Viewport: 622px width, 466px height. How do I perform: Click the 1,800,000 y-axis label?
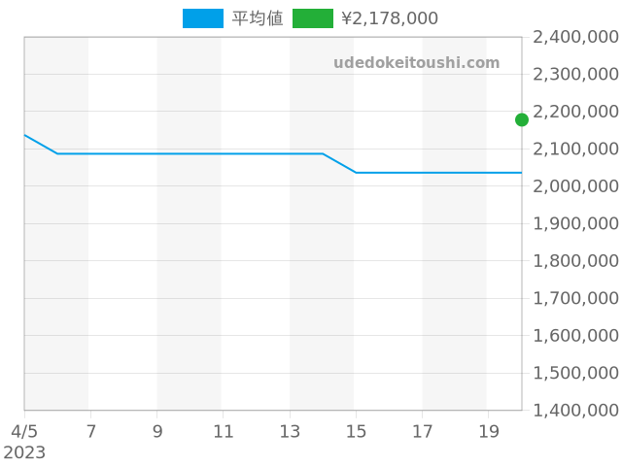[x=576, y=261]
